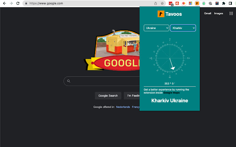
Task: Toggle the browser side panel icon
Action: [230, 3]
